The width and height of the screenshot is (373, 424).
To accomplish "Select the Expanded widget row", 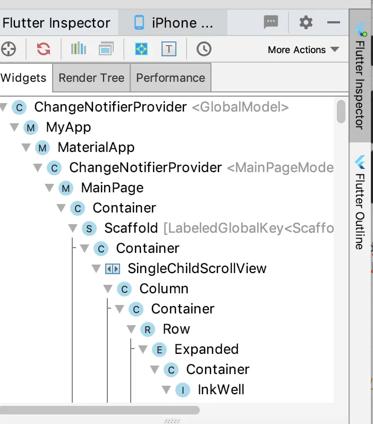I will [x=207, y=350].
